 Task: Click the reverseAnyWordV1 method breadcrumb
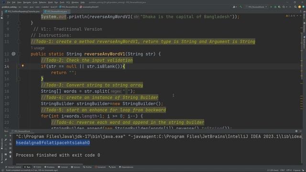tap(89, 7)
